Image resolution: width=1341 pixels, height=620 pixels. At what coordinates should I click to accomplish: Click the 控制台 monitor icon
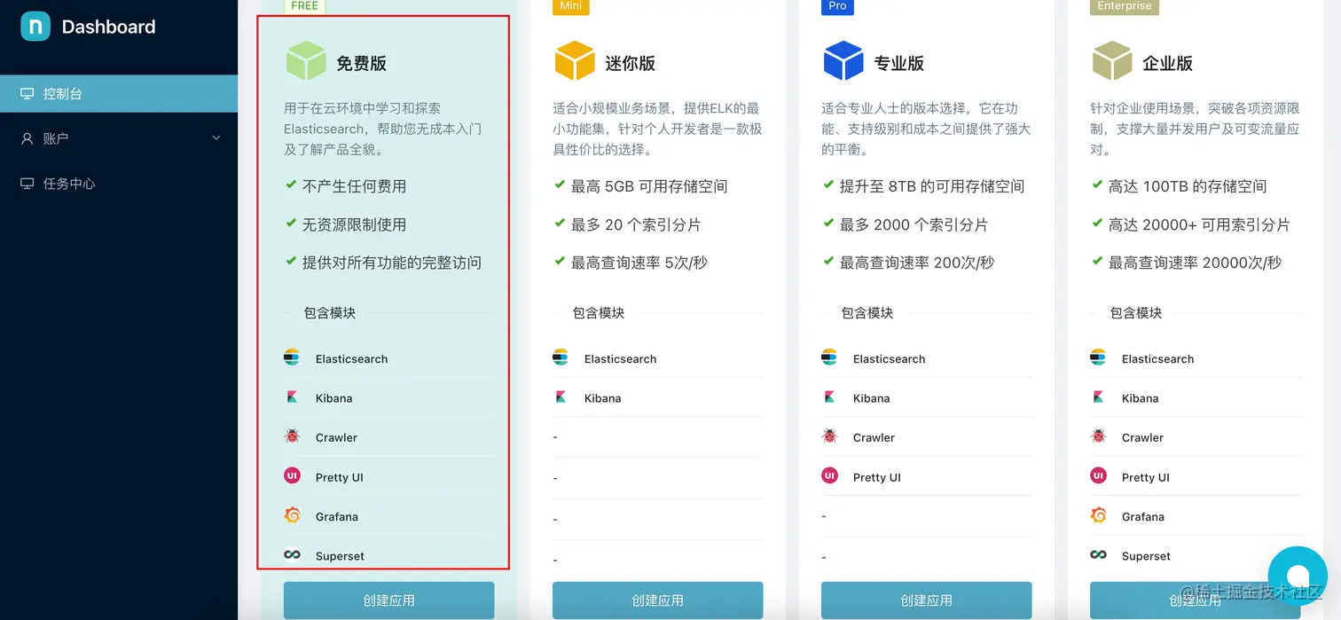27,93
